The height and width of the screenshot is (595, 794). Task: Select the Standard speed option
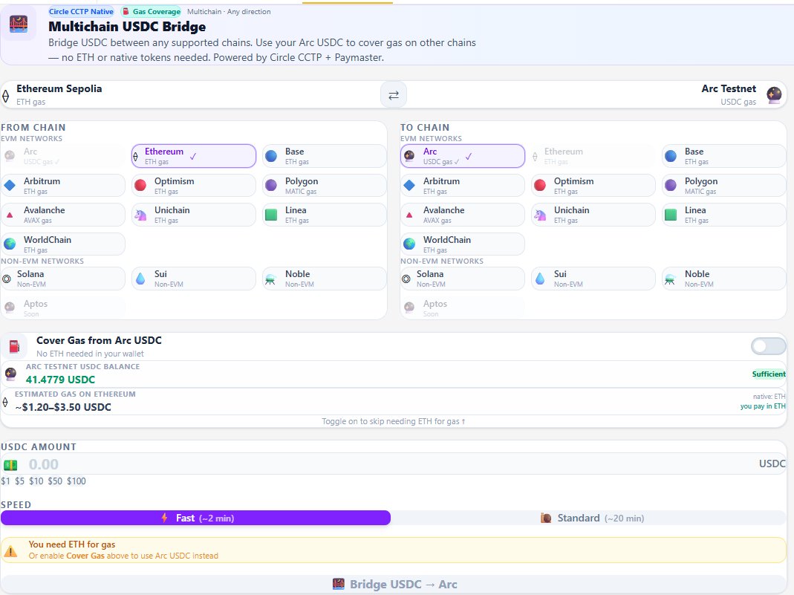pos(591,518)
